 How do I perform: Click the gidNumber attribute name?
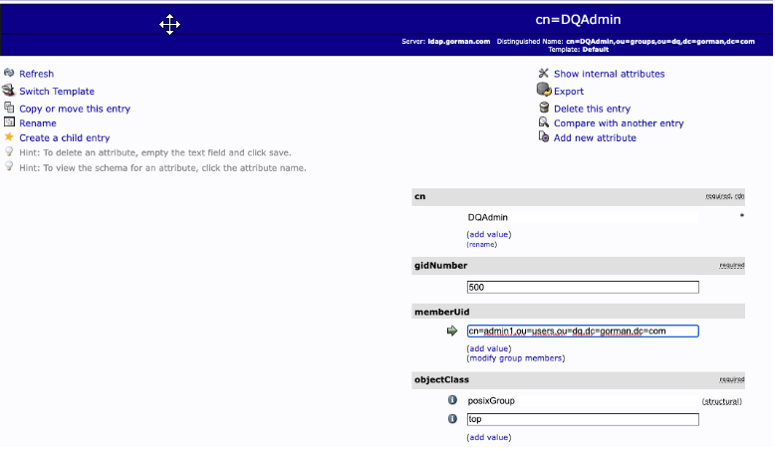[x=440, y=266]
